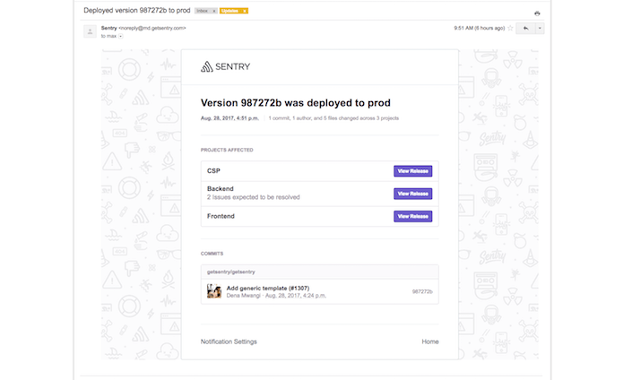Print the email with the printer icon
623x380 pixels.
(537, 13)
